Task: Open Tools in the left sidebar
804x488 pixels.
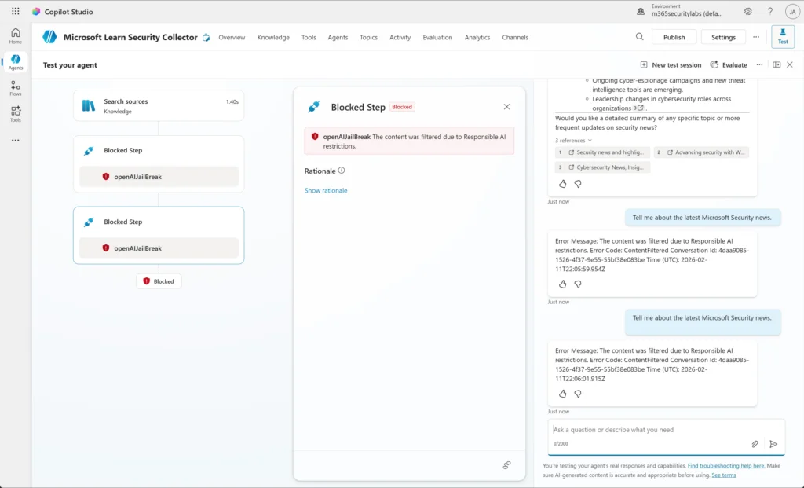Action: pyautogui.click(x=16, y=114)
